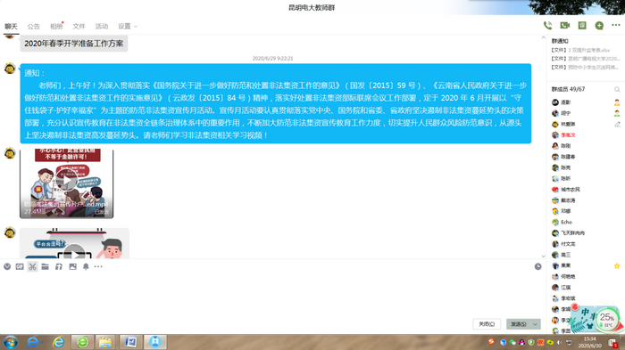Click the 25% memory widget
Viewport: 625px width, 350px height.
(x=607, y=319)
